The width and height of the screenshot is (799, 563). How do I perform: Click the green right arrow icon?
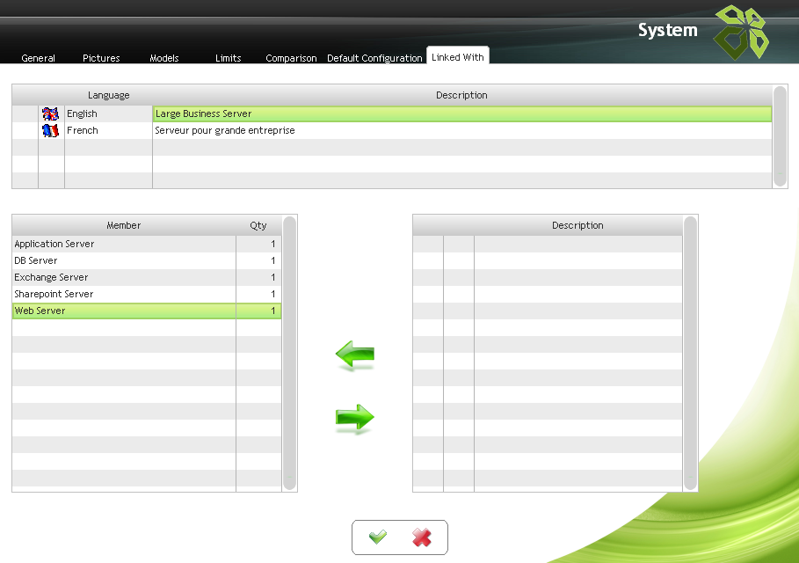coord(355,418)
